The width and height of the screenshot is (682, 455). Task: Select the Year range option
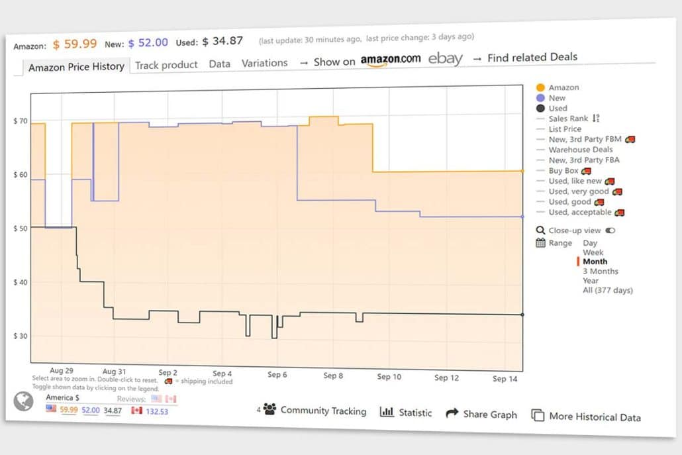(590, 280)
